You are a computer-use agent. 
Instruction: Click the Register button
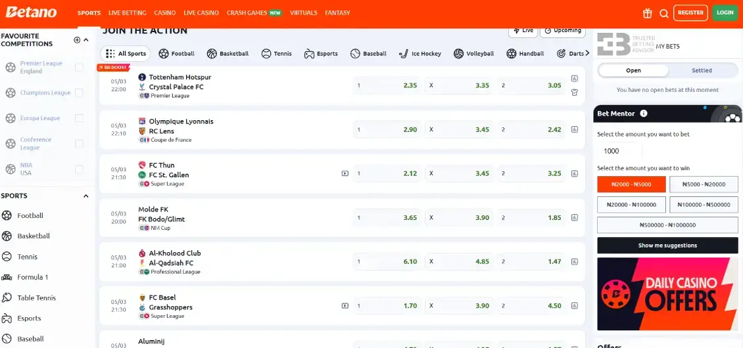click(x=690, y=12)
